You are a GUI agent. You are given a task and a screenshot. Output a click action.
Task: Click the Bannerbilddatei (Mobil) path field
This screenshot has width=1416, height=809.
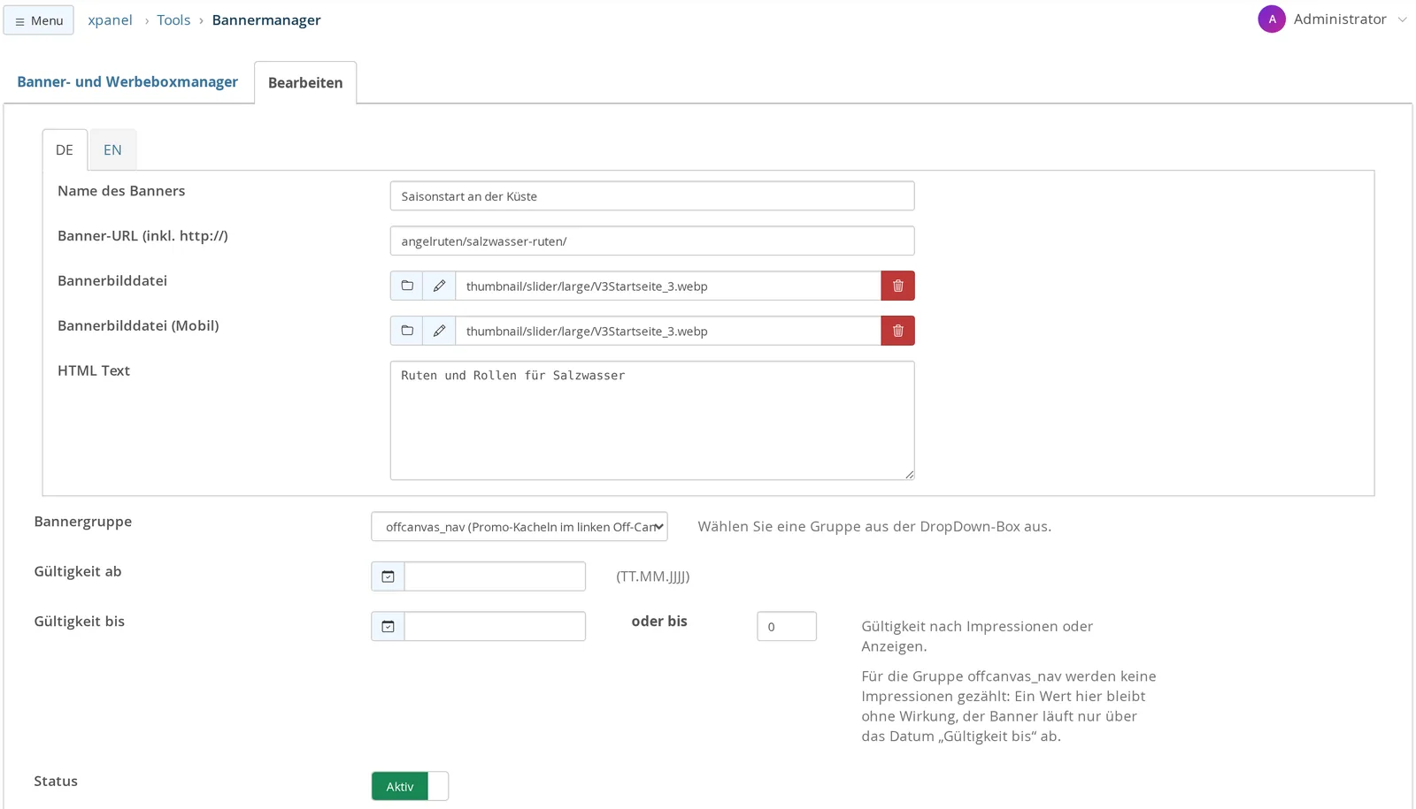pyautogui.click(x=668, y=331)
